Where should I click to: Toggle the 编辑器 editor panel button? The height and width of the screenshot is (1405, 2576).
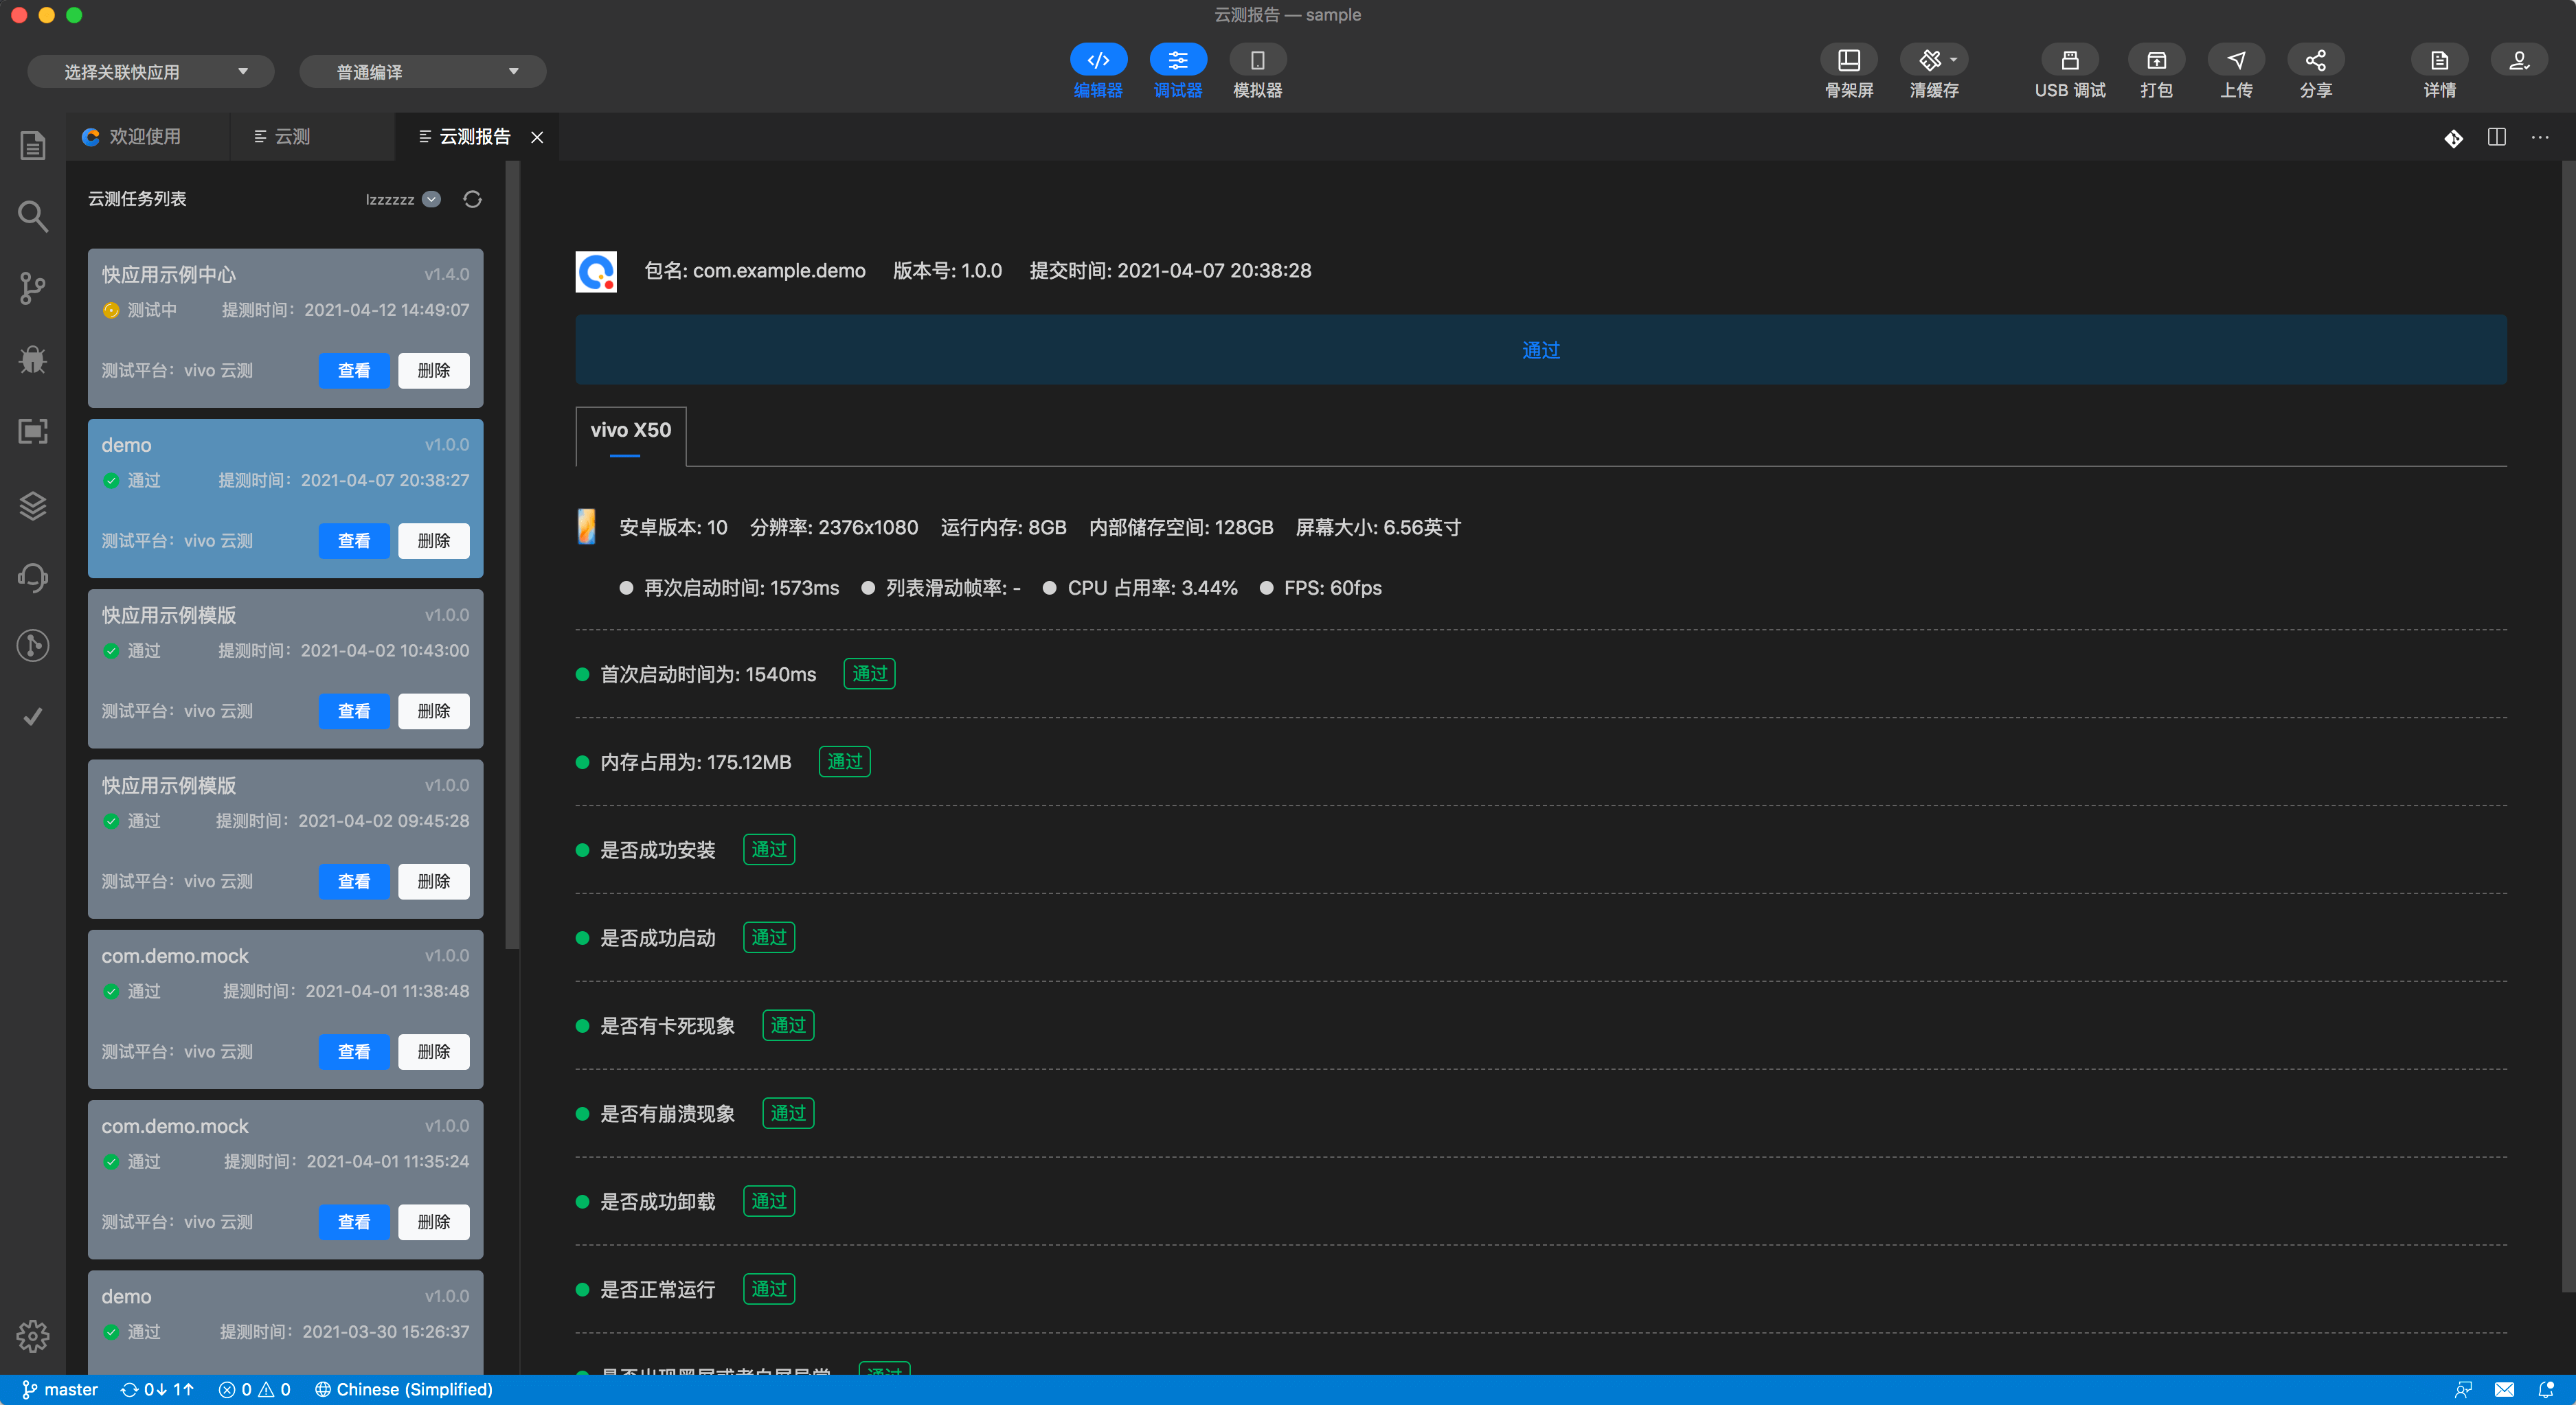tap(1098, 60)
